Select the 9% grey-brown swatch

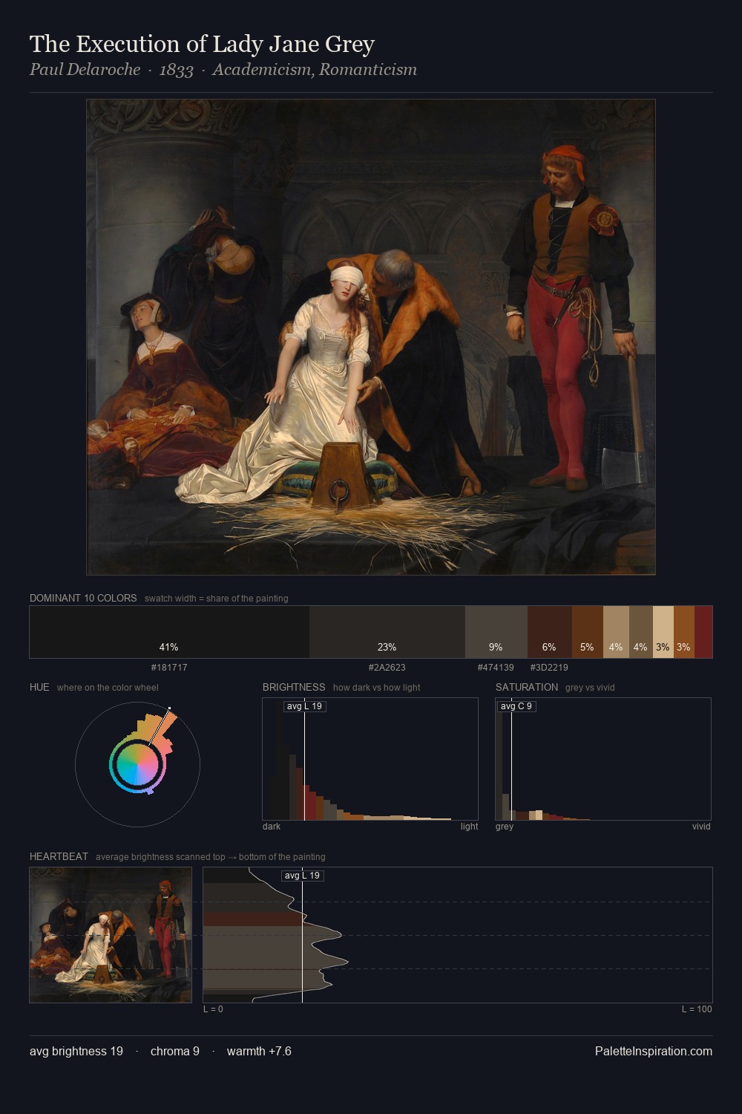[x=496, y=632]
